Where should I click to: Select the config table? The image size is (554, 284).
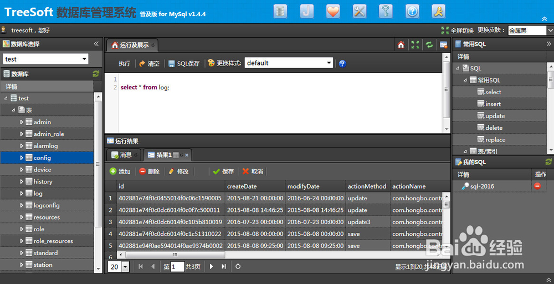(x=42, y=158)
